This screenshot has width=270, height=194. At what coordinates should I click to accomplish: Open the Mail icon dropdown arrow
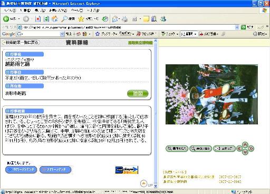[120, 19]
